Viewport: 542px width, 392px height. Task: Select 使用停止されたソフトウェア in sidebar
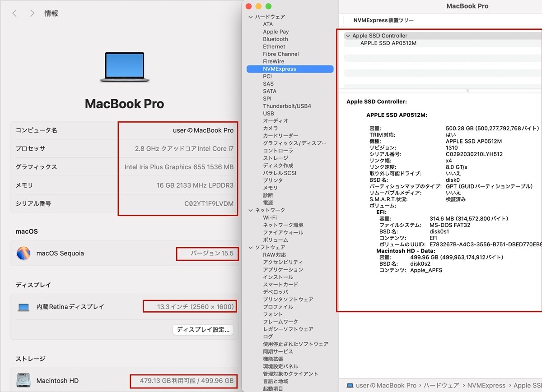(x=296, y=344)
